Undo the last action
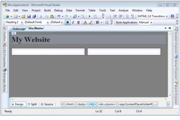 pos(59,16)
